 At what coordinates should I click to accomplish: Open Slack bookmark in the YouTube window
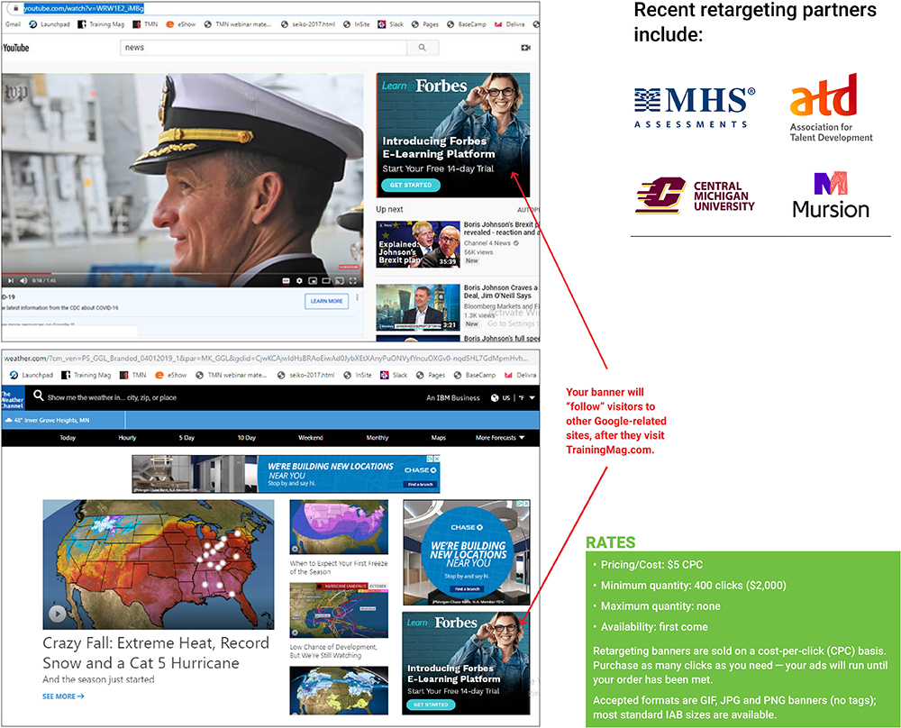coord(391,24)
